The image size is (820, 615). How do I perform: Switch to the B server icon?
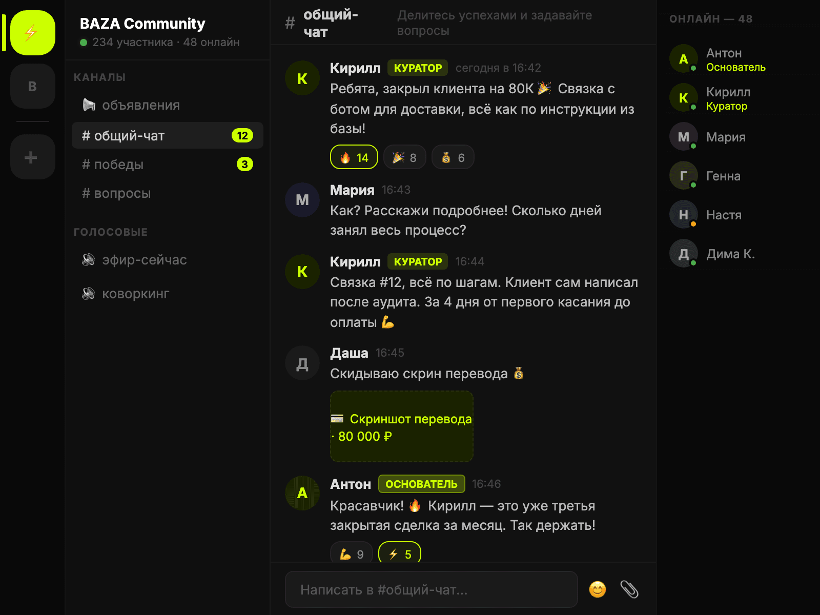32,86
